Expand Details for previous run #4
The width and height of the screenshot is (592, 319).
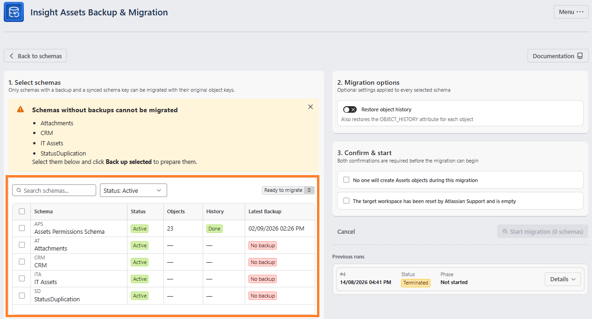(563, 279)
